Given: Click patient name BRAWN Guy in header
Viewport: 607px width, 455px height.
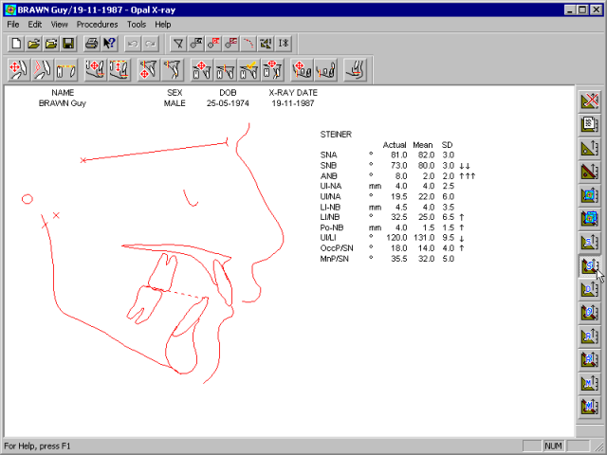Looking at the screenshot, I should (63, 103).
